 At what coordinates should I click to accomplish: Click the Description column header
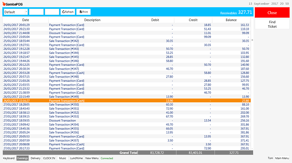(x=92, y=20)
